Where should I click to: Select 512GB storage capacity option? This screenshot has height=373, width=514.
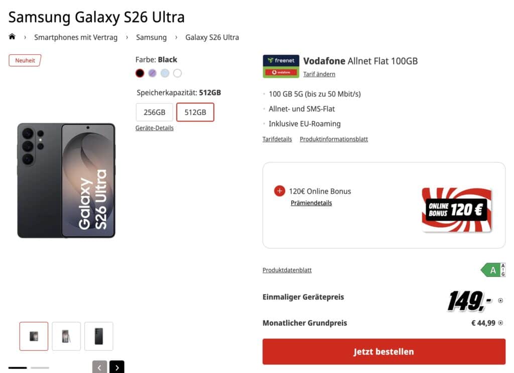(195, 112)
